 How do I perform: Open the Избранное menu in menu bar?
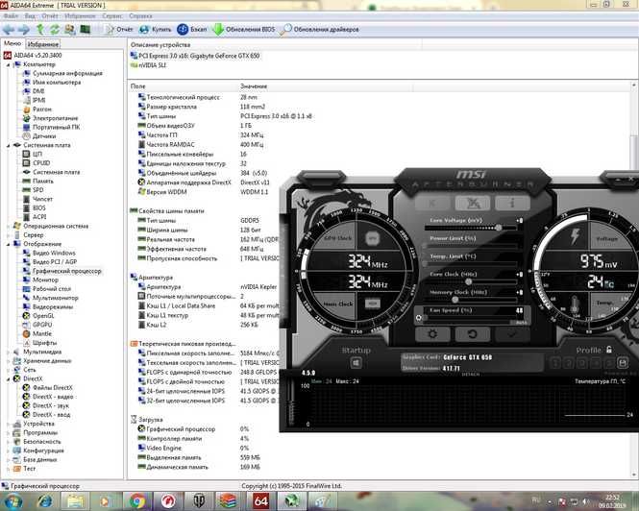(x=80, y=16)
